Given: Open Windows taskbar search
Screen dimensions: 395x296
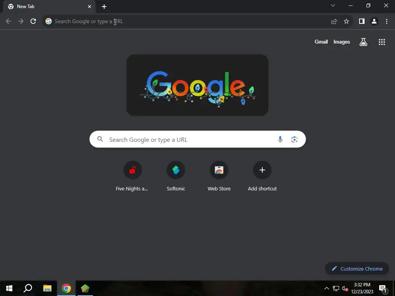Looking at the screenshot, I should coord(28,288).
